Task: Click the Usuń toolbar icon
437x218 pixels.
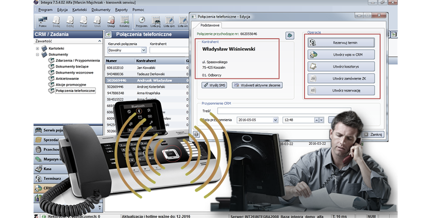Action: [97, 22]
